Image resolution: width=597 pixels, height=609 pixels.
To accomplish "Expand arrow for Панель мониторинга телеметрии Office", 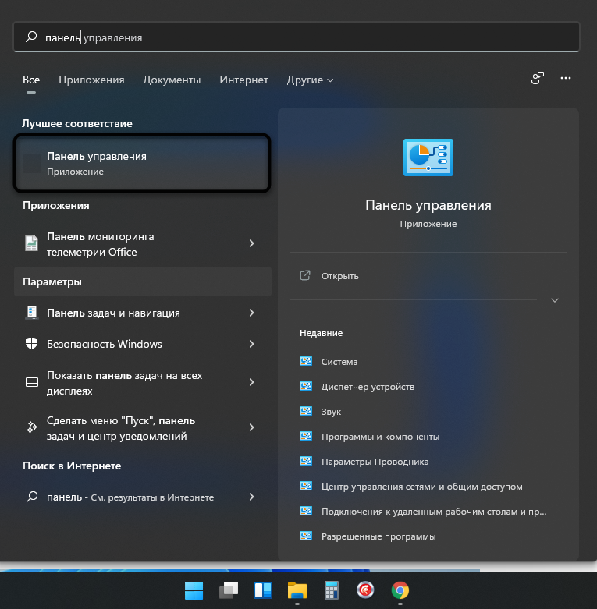I will [x=251, y=243].
